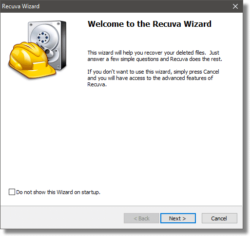Click the Cancel button
250x236 pixels.
point(219,218)
